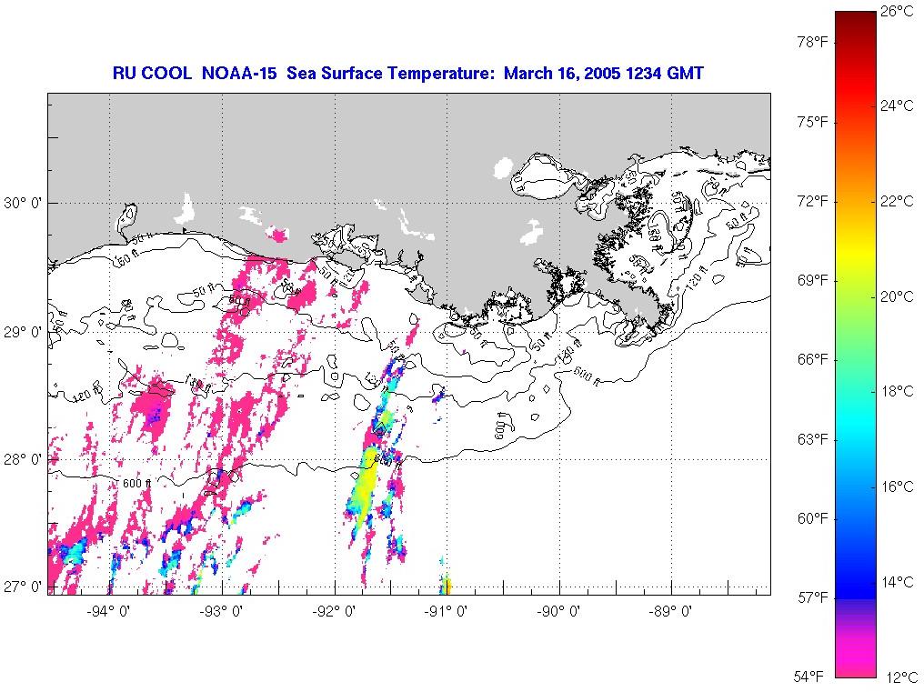This screenshot has height=692, width=924.
Task: Click the '14°C' colorbar label
Action: pos(898,582)
